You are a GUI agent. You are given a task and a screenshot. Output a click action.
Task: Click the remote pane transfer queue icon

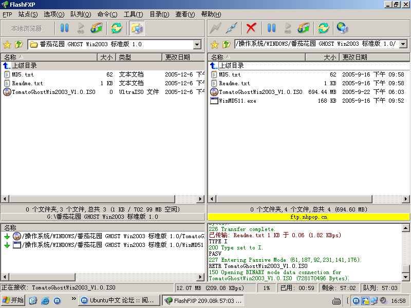click(304, 28)
